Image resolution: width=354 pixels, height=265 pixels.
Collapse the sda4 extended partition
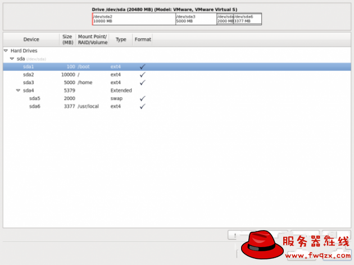pos(18,90)
